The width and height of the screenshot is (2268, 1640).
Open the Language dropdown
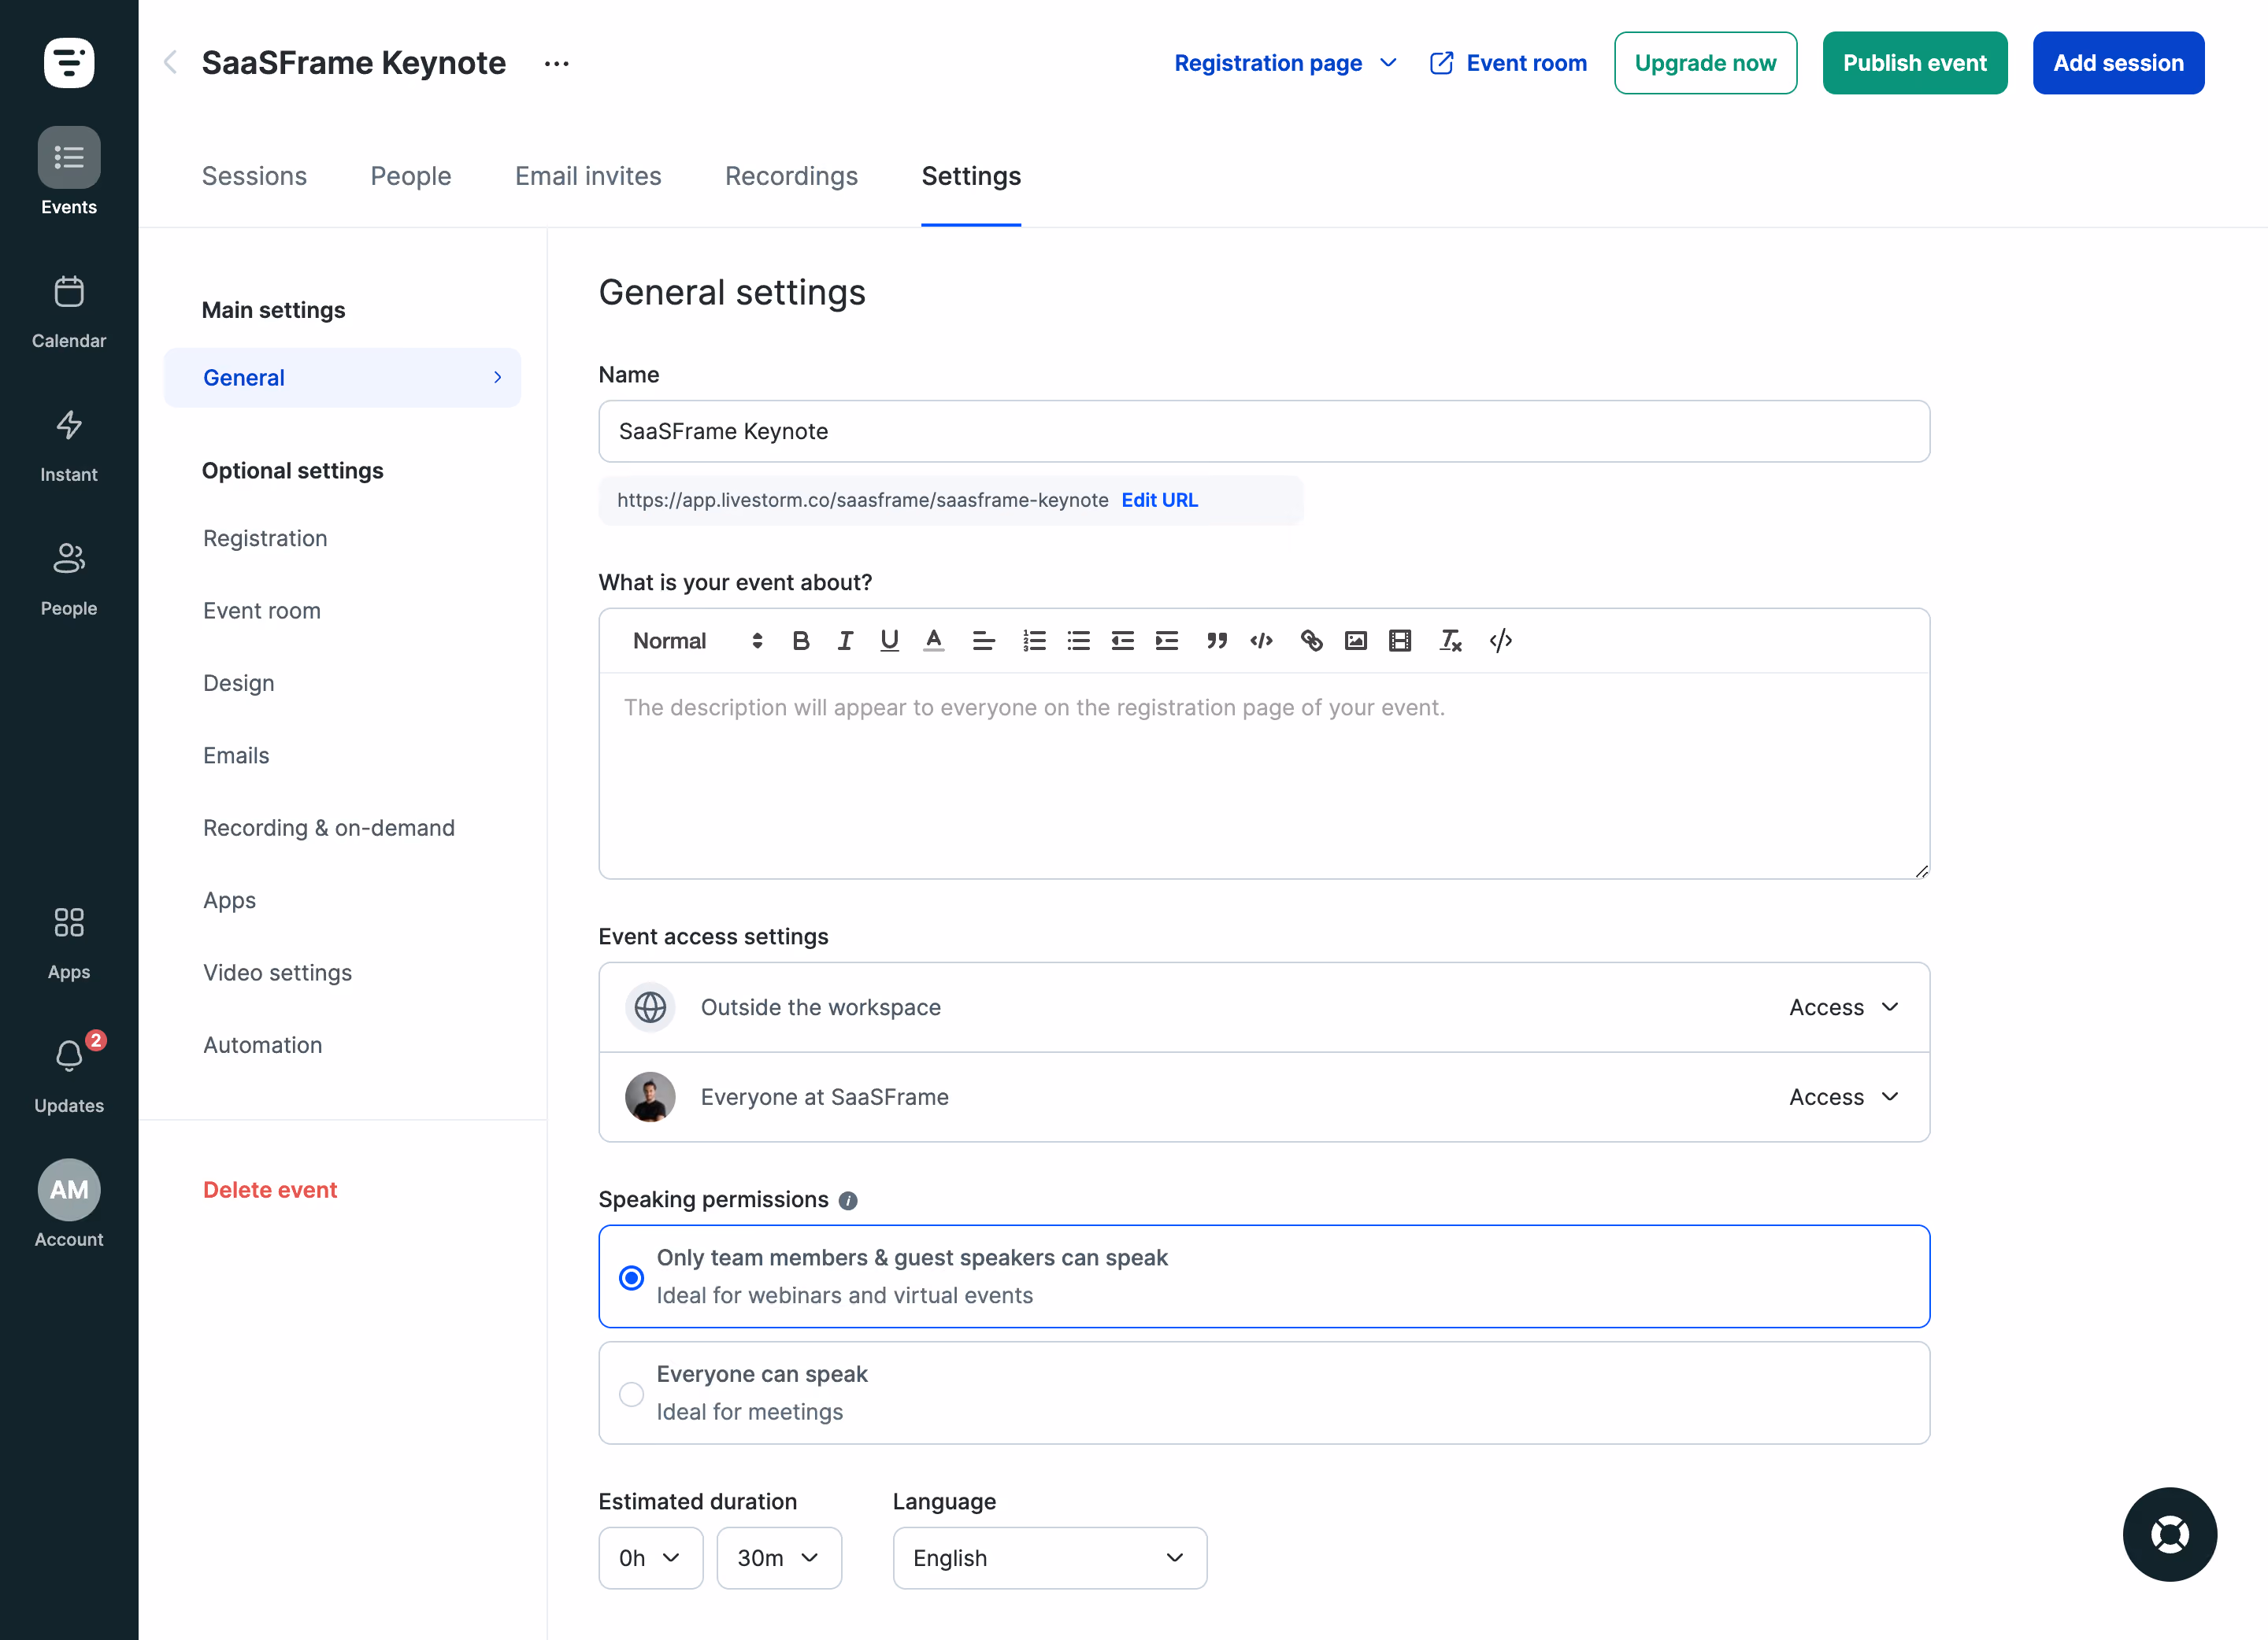coord(1050,1558)
